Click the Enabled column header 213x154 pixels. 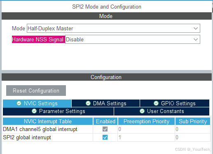pyautogui.click(x=105, y=121)
